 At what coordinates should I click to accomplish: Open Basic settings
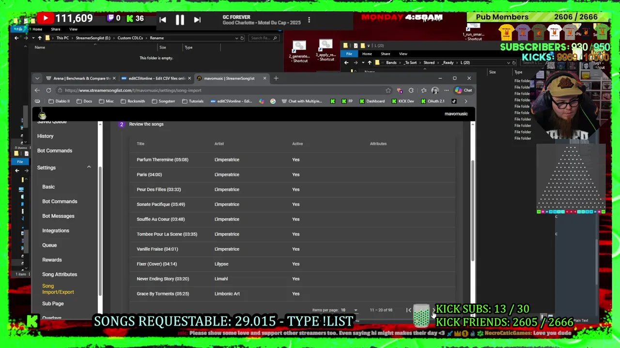pos(48,187)
